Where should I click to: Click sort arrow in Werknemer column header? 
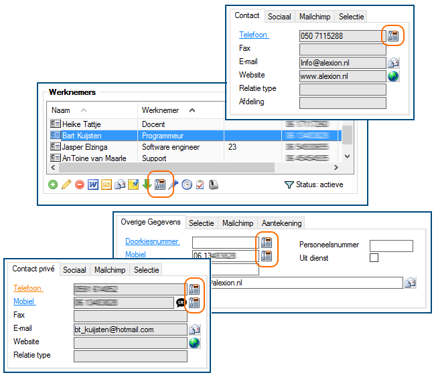coord(192,110)
